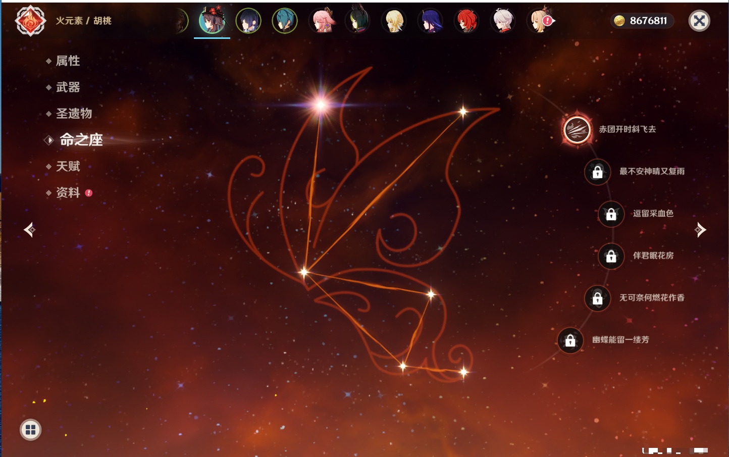Click the 逗留采血色 constellation label
This screenshot has width=729, height=457.
click(x=653, y=214)
